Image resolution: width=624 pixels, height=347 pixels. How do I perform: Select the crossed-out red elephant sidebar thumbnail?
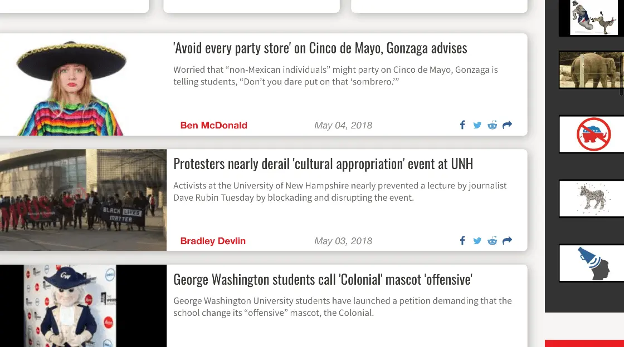tap(591, 134)
